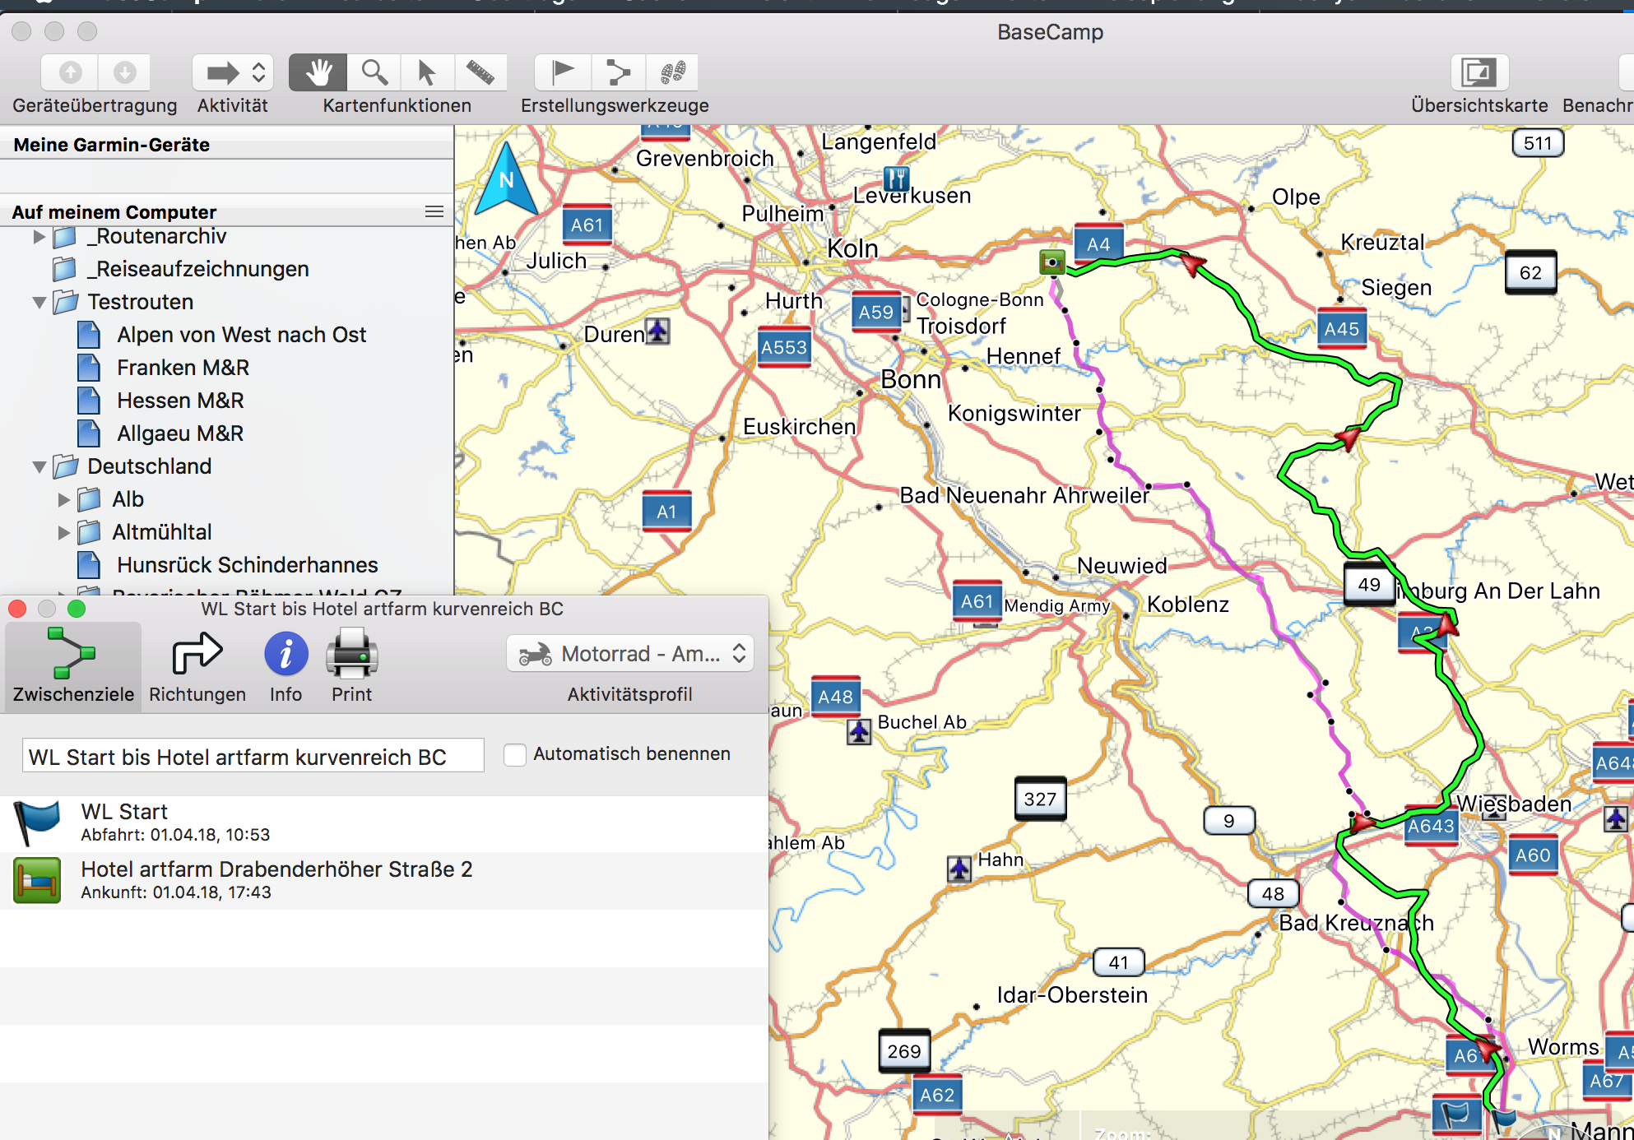Screen dimensions: 1634x1140
Task: Select the arrow pointer select tool
Action: coord(426,72)
